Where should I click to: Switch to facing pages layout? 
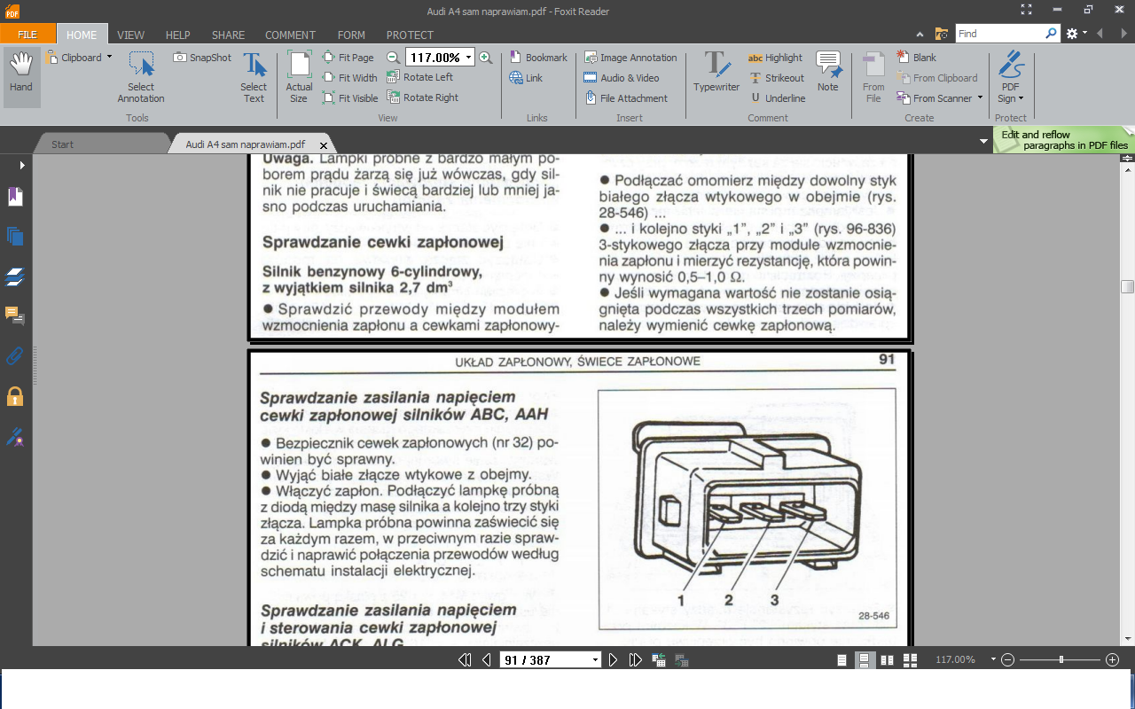pos(888,660)
